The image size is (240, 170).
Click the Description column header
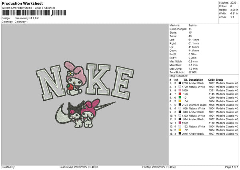coord(196,80)
